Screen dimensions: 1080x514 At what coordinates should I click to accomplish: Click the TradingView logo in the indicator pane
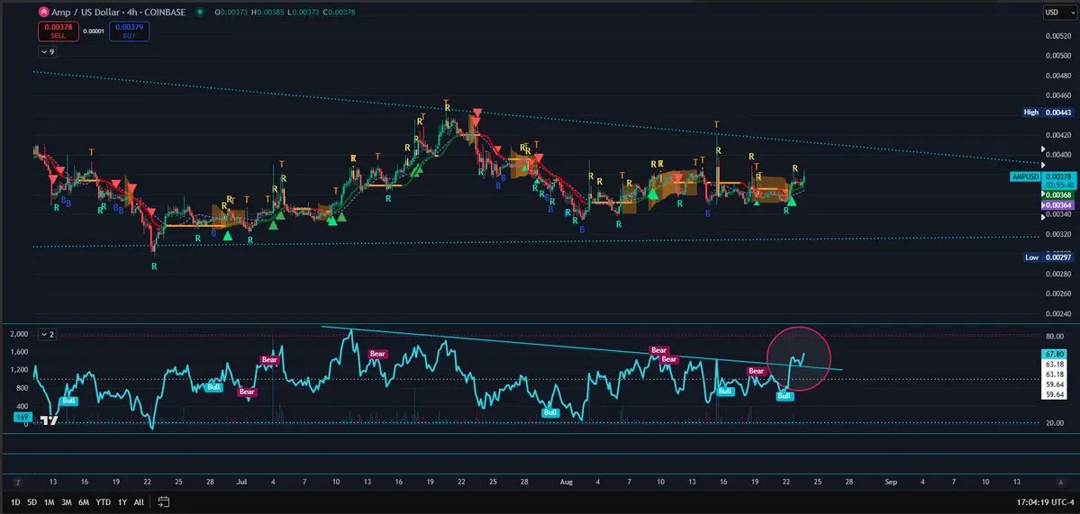[x=49, y=419]
